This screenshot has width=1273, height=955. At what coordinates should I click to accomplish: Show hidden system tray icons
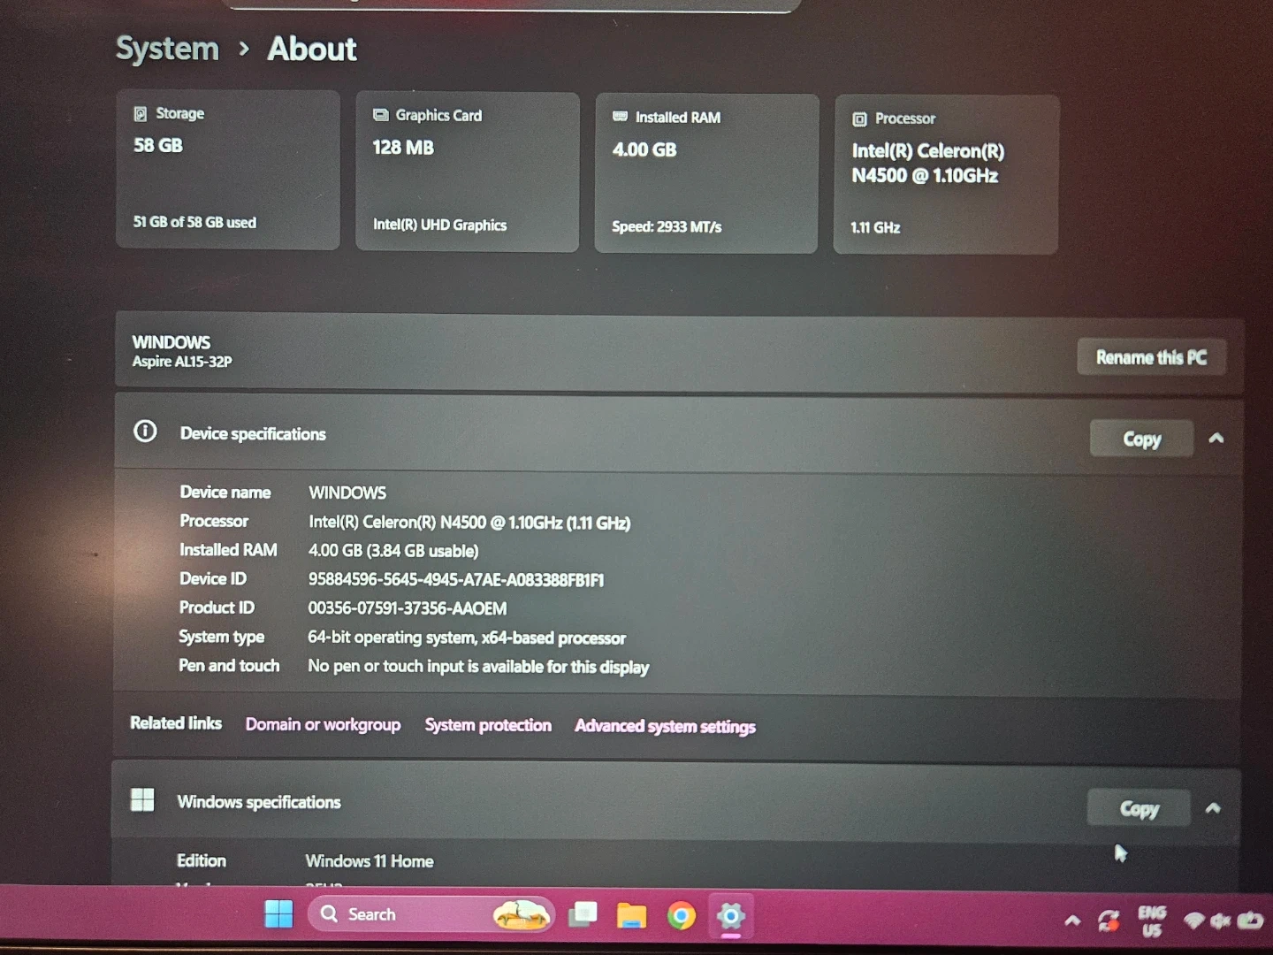1072,921
